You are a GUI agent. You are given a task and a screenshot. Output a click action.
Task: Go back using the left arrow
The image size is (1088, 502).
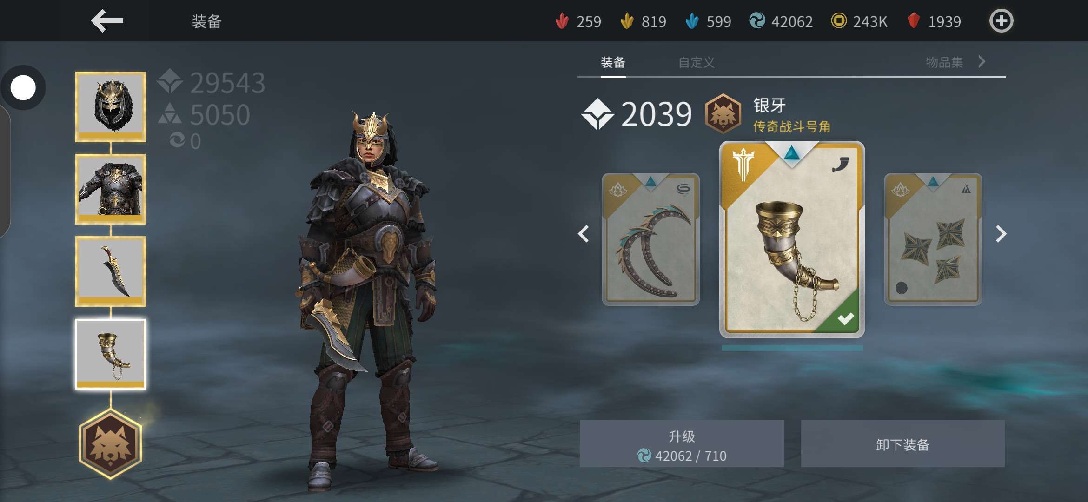click(x=107, y=21)
